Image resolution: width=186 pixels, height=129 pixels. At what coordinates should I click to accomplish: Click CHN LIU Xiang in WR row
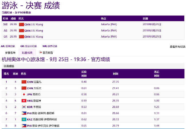(x=34, y=24)
